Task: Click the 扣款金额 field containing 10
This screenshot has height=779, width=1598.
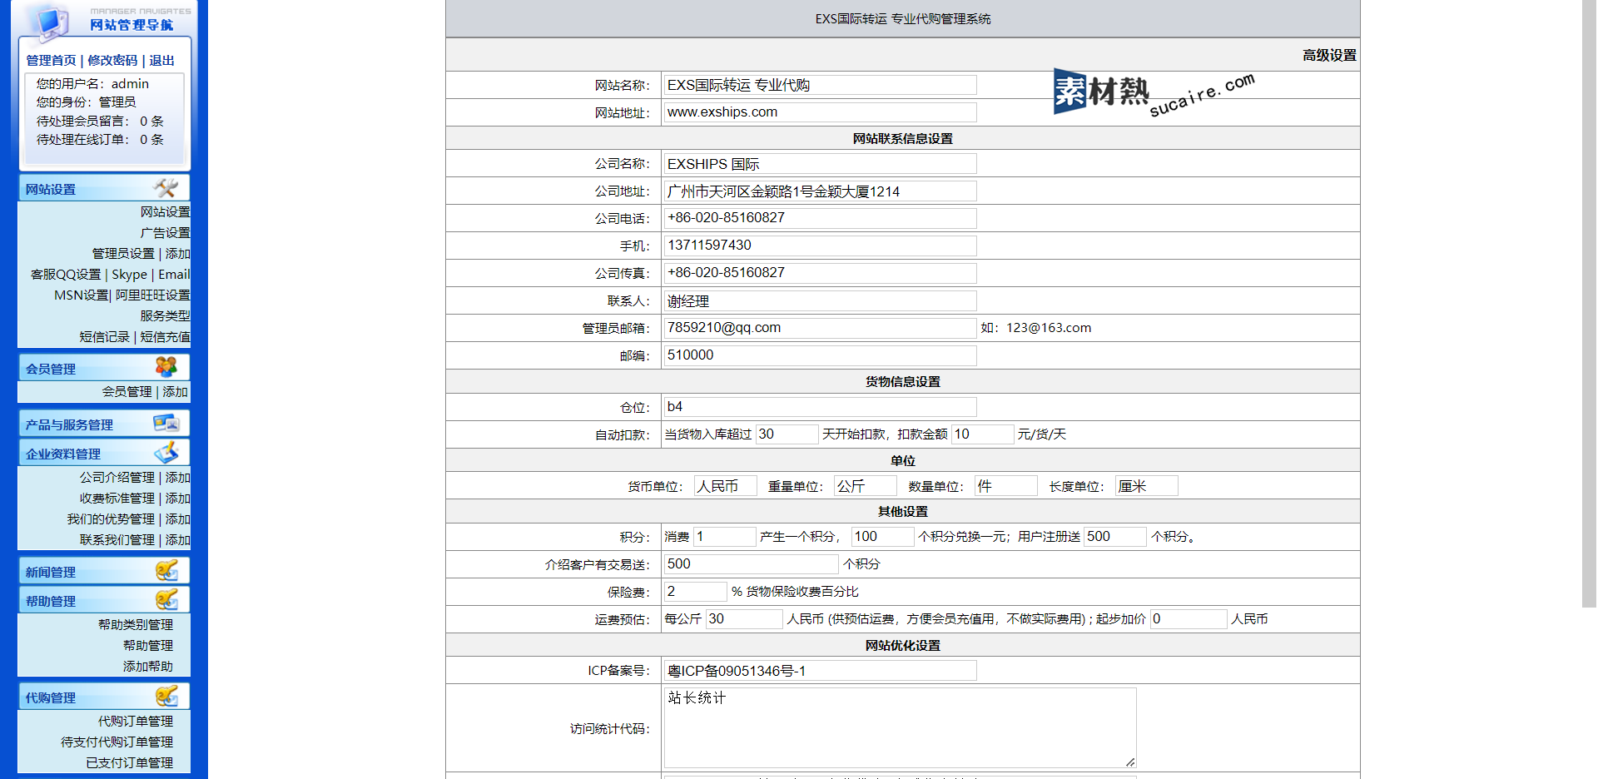Action: point(982,434)
